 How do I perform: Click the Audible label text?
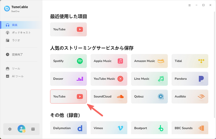tap(180, 97)
